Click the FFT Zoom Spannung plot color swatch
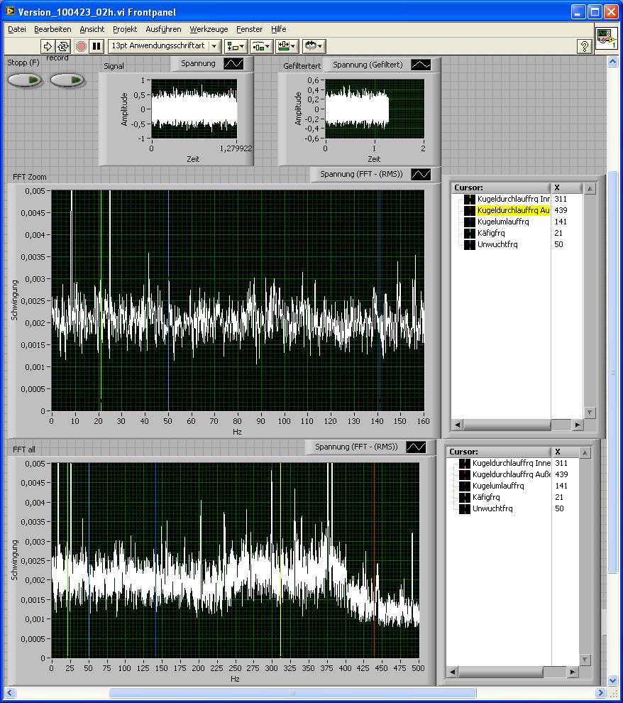The width and height of the screenshot is (623, 703). 421,174
